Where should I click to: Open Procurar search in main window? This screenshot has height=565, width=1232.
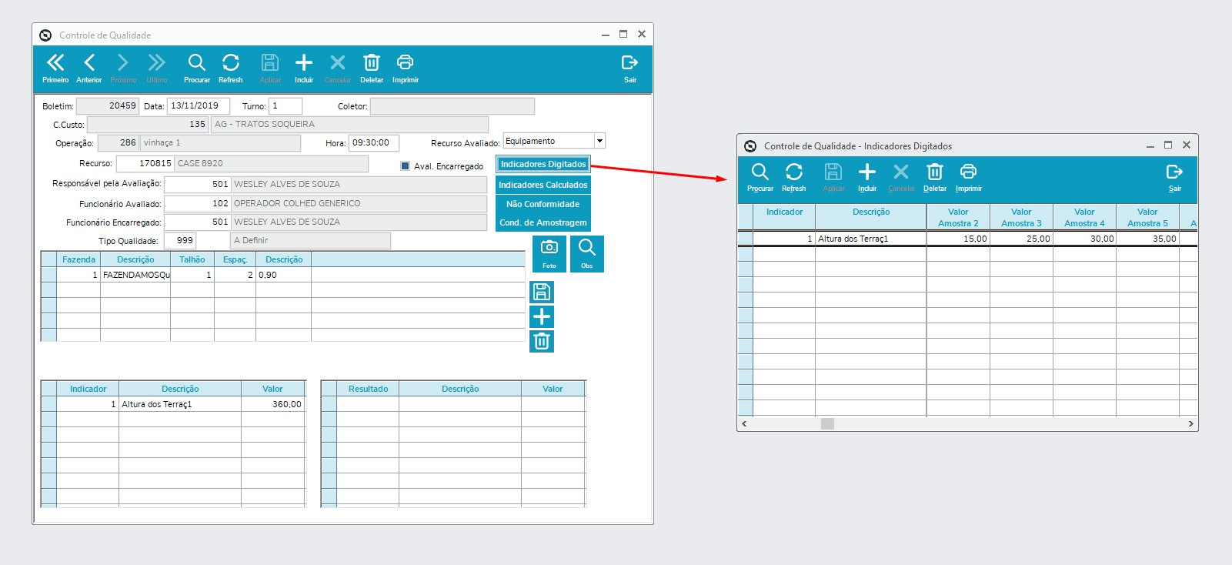(x=197, y=68)
